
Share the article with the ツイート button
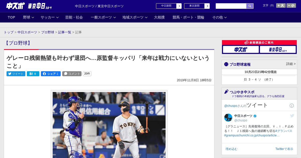click(x=16, y=74)
